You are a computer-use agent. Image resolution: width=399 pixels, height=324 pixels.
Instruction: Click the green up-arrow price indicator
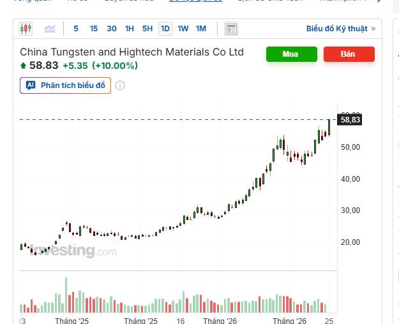click(23, 66)
